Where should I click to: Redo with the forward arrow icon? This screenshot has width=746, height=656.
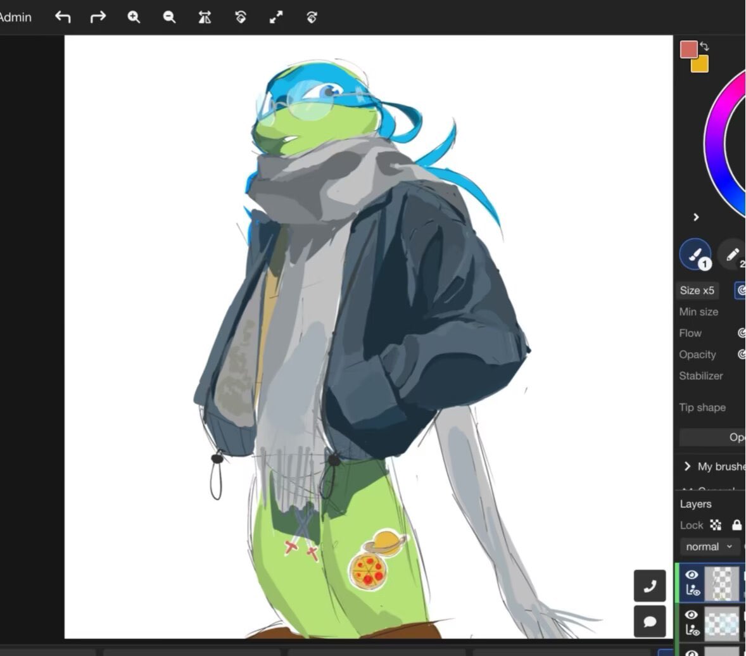click(x=98, y=17)
